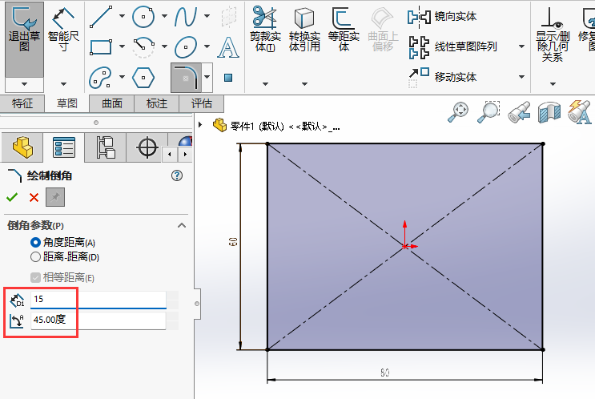Click Move Entities (移动实体)
Screen dimensions: 595x399
(x=442, y=77)
